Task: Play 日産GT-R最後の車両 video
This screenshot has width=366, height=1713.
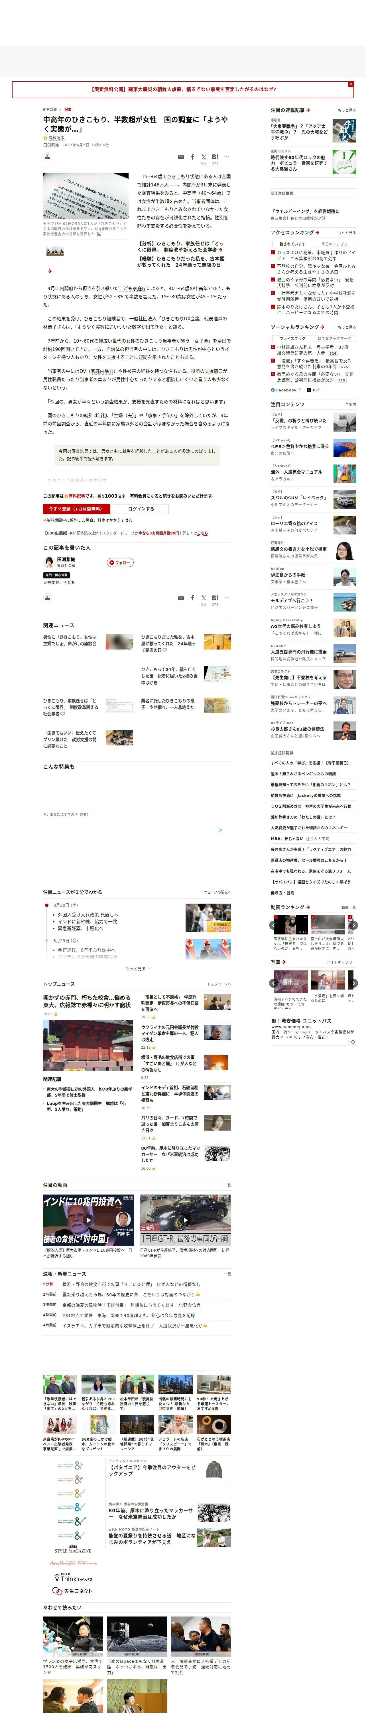Action: click(185, 1220)
